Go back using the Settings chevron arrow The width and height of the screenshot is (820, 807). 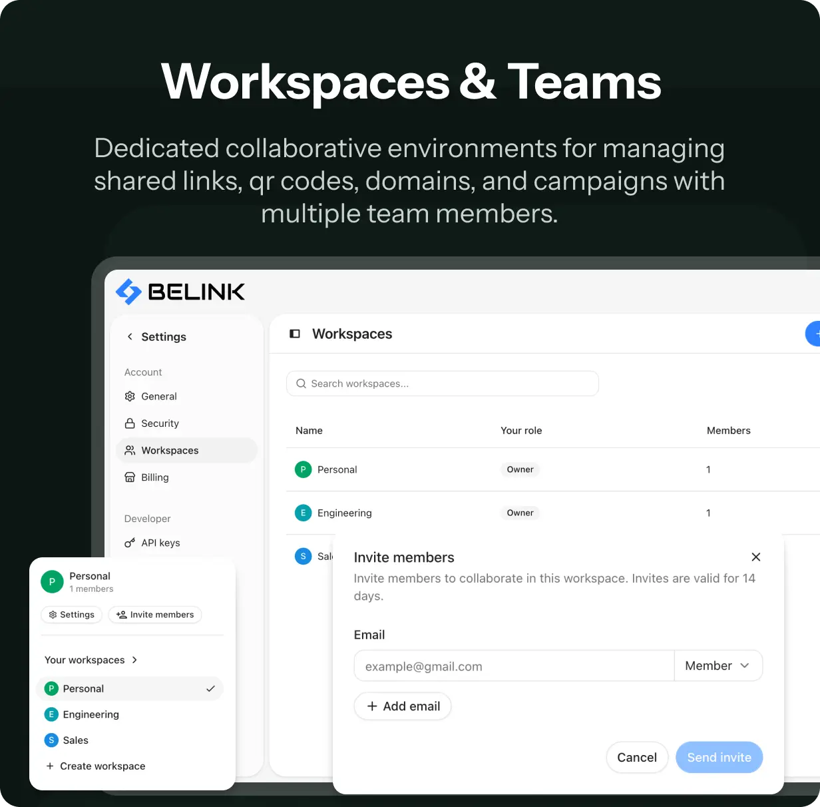(130, 337)
